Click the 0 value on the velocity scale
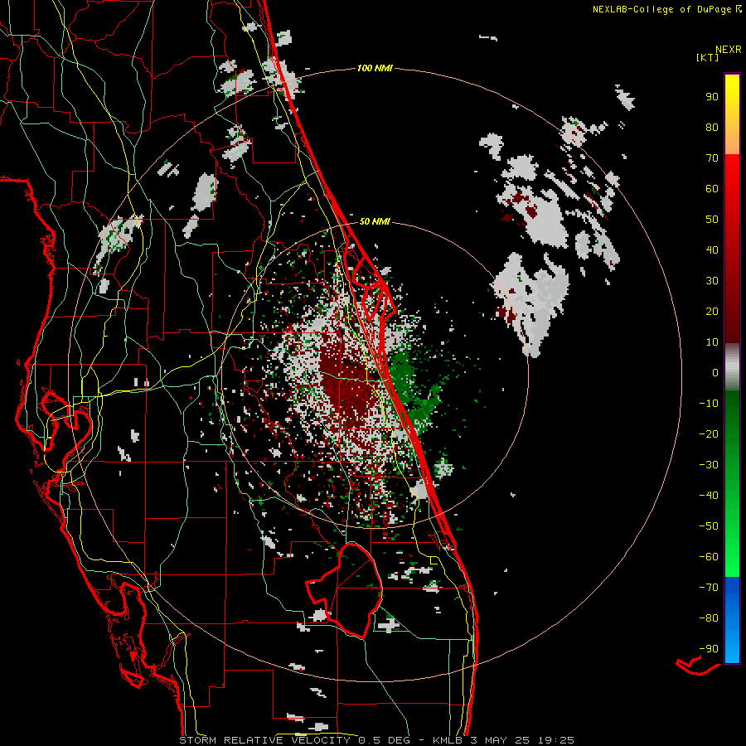Screen dimensions: 746x746 click(715, 372)
